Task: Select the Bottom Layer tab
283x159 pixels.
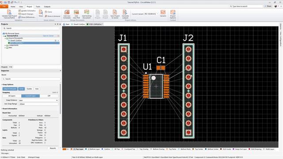Action: pyautogui.click(x=92, y=149)
